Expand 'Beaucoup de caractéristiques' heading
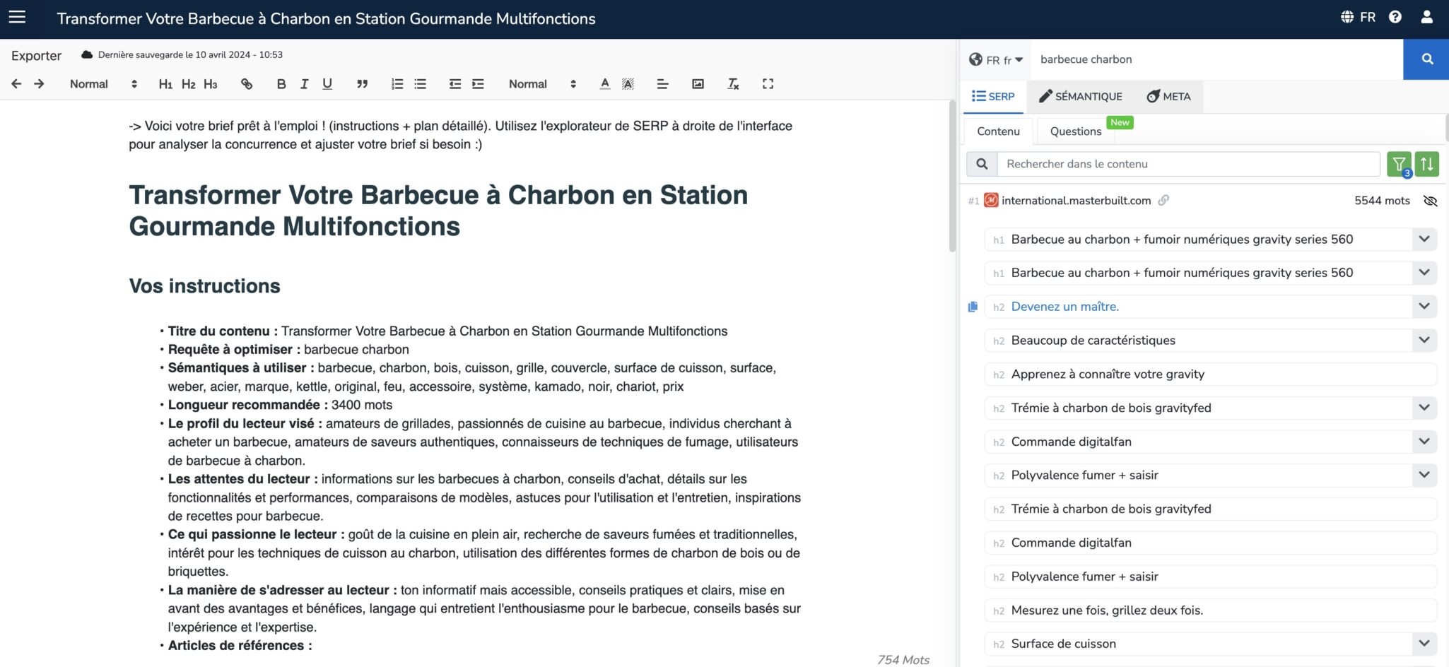The width and height of the screenshot is (1449, 667). (1424, 340)
